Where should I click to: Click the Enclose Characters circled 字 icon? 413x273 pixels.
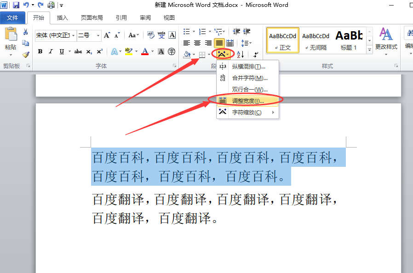[x=172, y=51]
